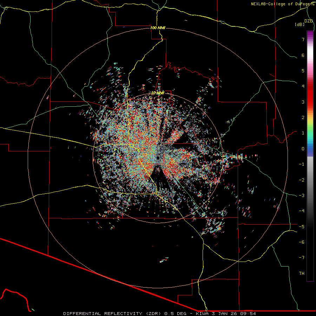The width and height of the screenshot is (316, 316).
Task: Click the "-6" tick label on the color scale
Action: pos(302,242)
